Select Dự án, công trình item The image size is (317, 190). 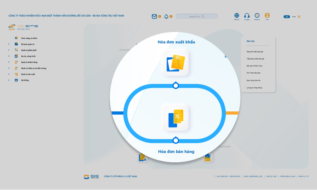coord(28,56)
